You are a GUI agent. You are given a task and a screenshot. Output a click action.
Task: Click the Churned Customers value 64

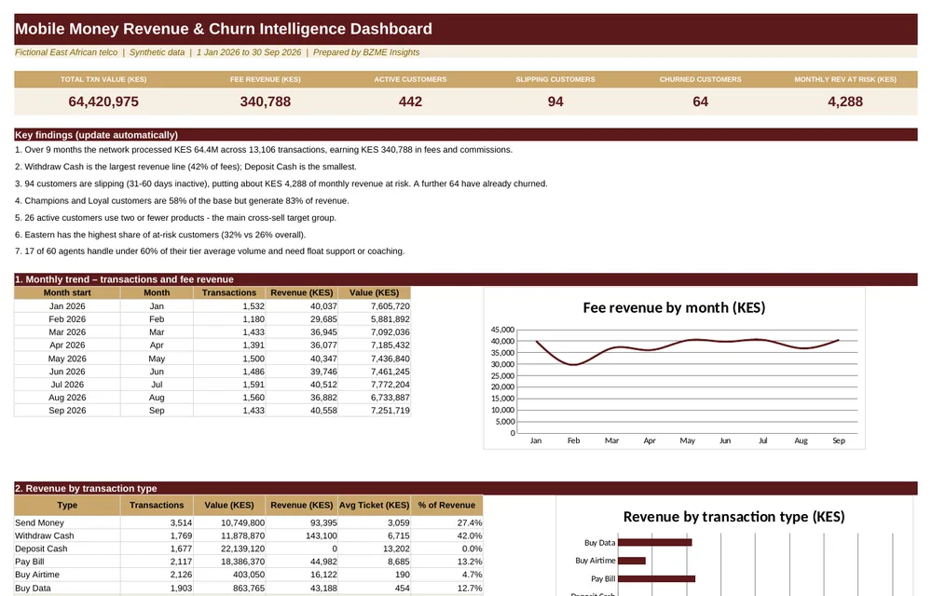coord(700,102)
